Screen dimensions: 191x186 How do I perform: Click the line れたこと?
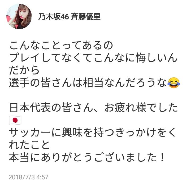click(x=29, y=145)
